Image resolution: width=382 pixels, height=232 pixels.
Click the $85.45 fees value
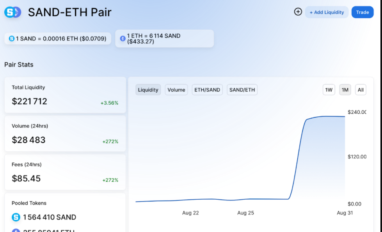(26, 179)
